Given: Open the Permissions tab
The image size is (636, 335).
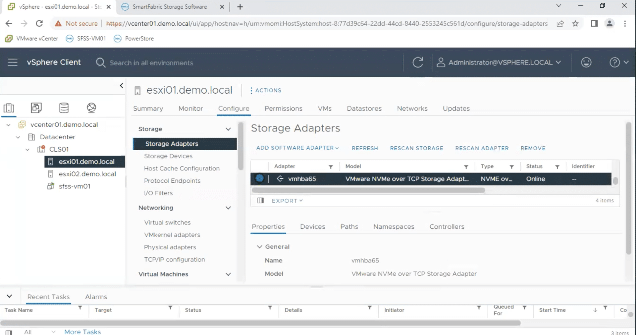Looking at the screenshot, I should [x=283, y=108].
